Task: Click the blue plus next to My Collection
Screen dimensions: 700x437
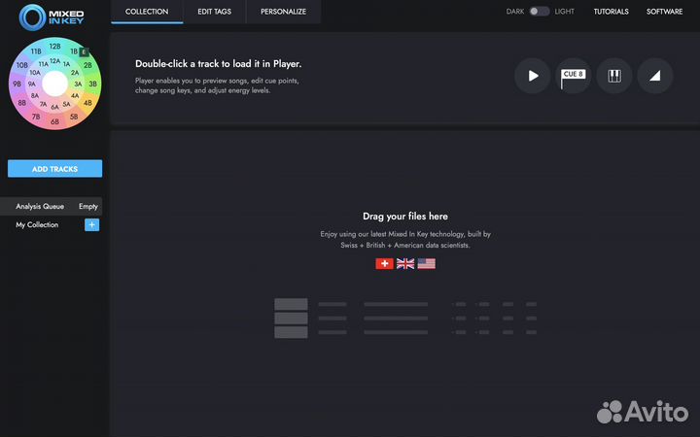Action: [x=91, y=224]
